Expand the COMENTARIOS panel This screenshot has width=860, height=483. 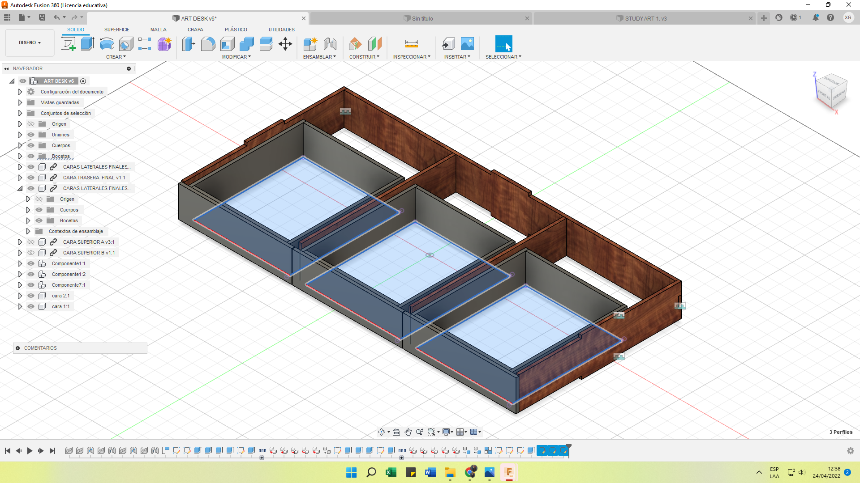click(x=18, y=348)
